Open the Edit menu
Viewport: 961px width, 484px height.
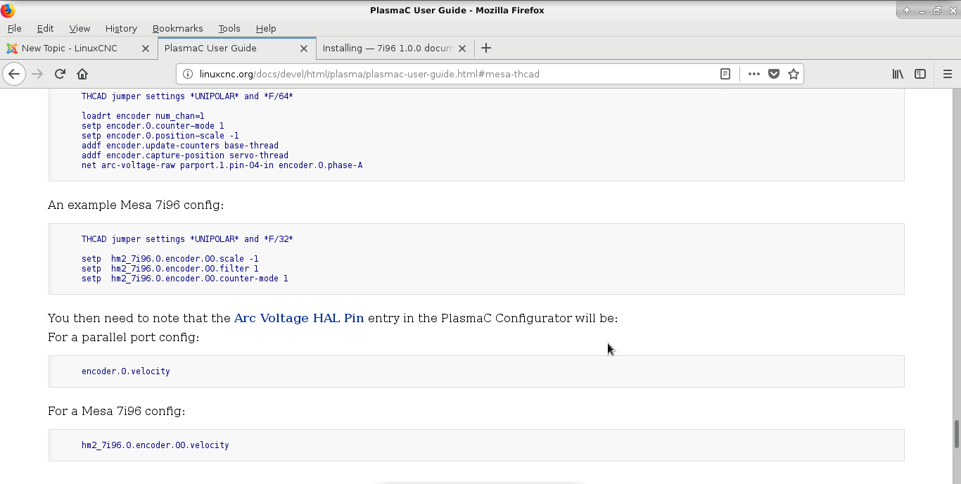[45, 28]
